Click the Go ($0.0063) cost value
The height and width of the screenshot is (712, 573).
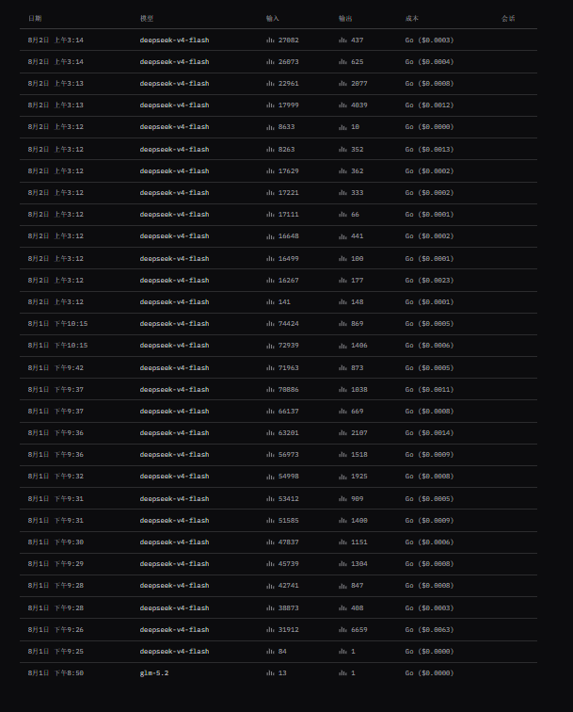(430, 630)
